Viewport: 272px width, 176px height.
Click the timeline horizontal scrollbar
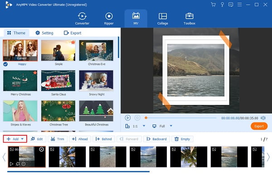(x=78, y=171)
